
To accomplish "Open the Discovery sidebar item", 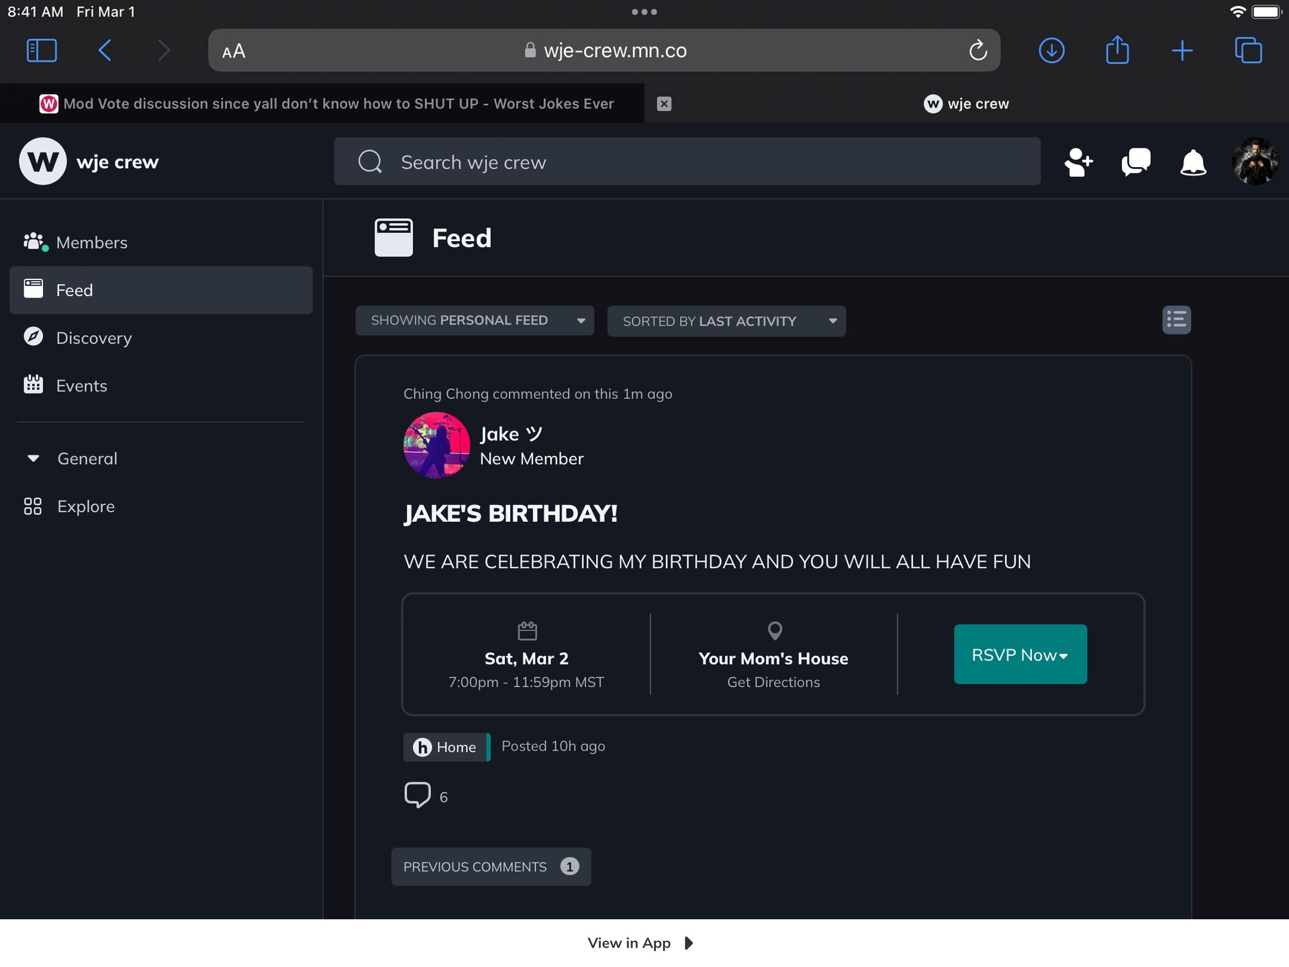I will (93, 338).
